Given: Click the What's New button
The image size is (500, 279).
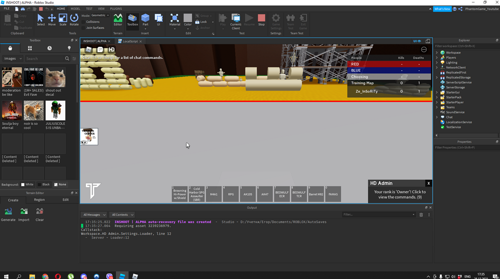Looking at the screenshot, I should [442, 8].
